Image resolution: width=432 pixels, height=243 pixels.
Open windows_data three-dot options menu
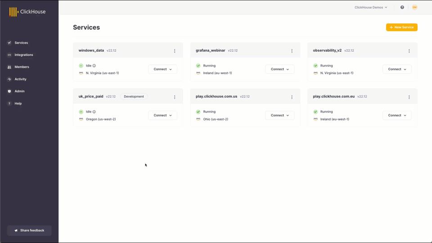tap(175, 51)
